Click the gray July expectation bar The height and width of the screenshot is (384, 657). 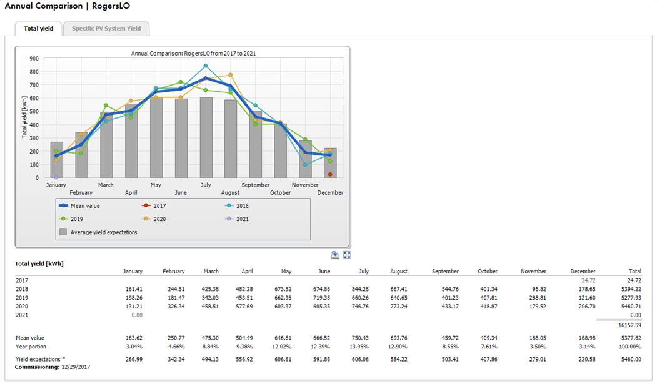tap(206, 137)
